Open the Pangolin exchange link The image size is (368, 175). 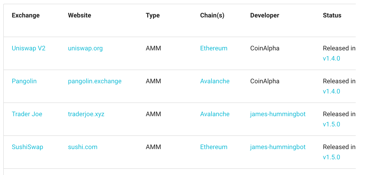[x=24, y=81]
